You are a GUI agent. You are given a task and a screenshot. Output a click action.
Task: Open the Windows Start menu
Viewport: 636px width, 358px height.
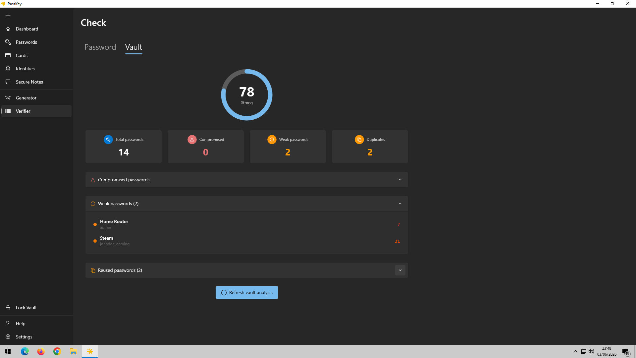point(8,351)
